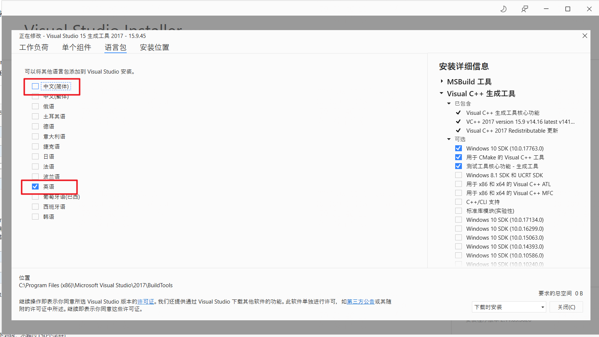Toggle dark theme moon icon
The height and width of the screenshot is (337, 599).
504,9
